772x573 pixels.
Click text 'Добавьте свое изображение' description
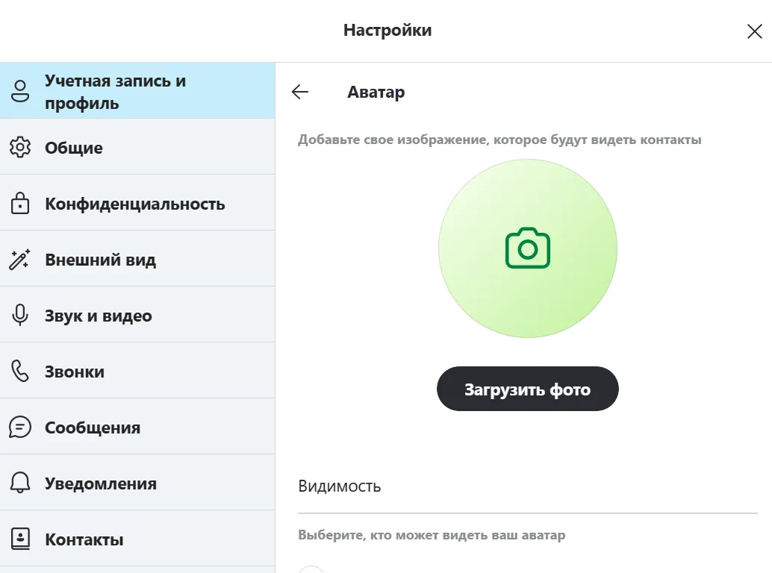click(x=499, y=140)
